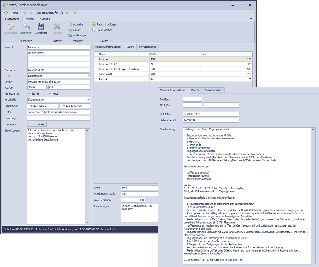The height and width of the screenshot is (267, 319).
Task: Mark as Favorit with star icon
Action: (x=75, y=30)
